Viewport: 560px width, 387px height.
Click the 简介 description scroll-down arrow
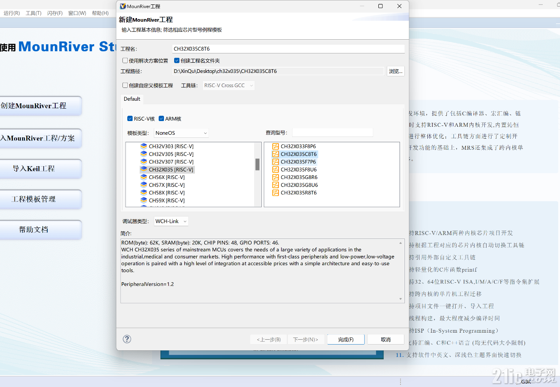pos(401,299)
